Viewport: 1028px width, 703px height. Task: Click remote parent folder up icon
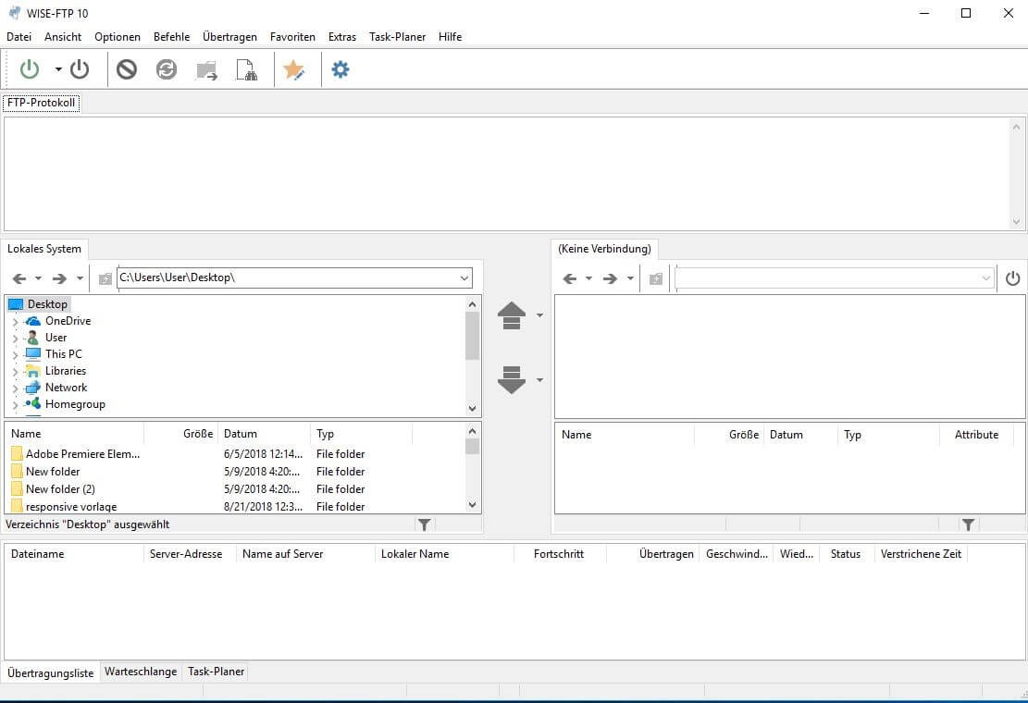(656, 279)
